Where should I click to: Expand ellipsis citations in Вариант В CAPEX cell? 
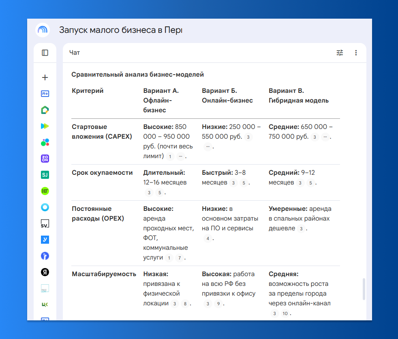pos(325,137)
